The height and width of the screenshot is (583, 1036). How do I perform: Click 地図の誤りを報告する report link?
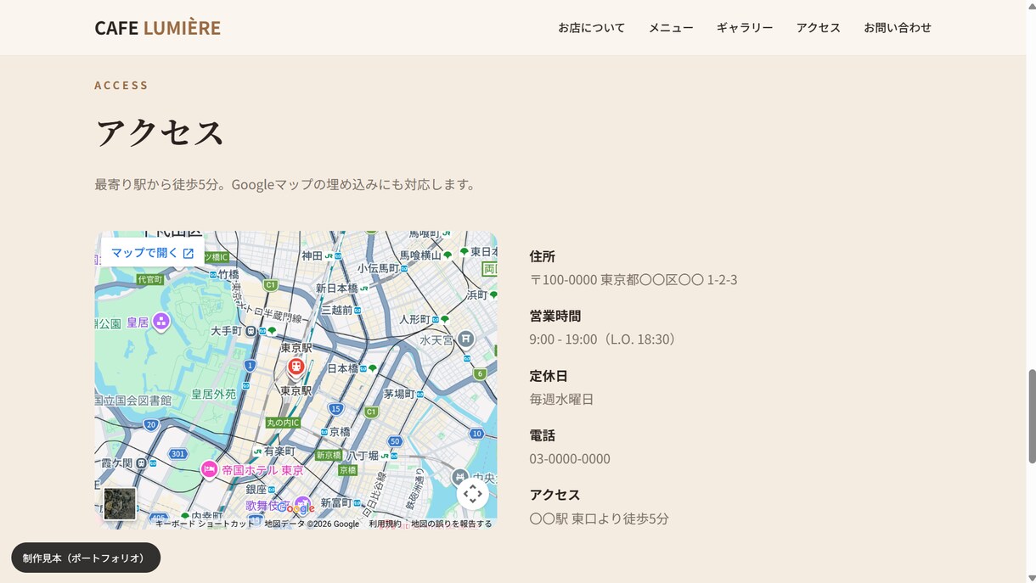tap(452, 524)
